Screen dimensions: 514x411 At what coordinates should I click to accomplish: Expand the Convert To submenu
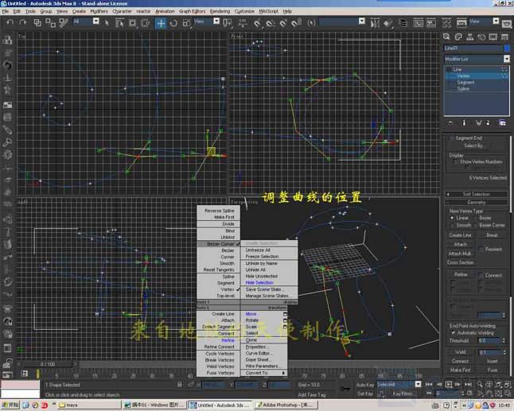(x=264, y=373)
